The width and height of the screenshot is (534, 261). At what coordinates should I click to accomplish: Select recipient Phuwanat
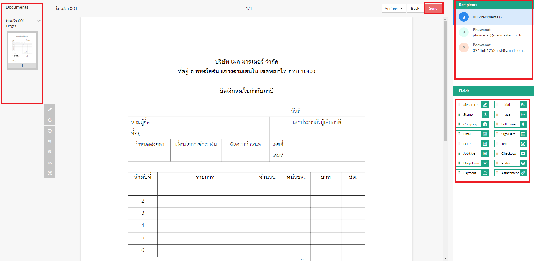coord(494,32)
